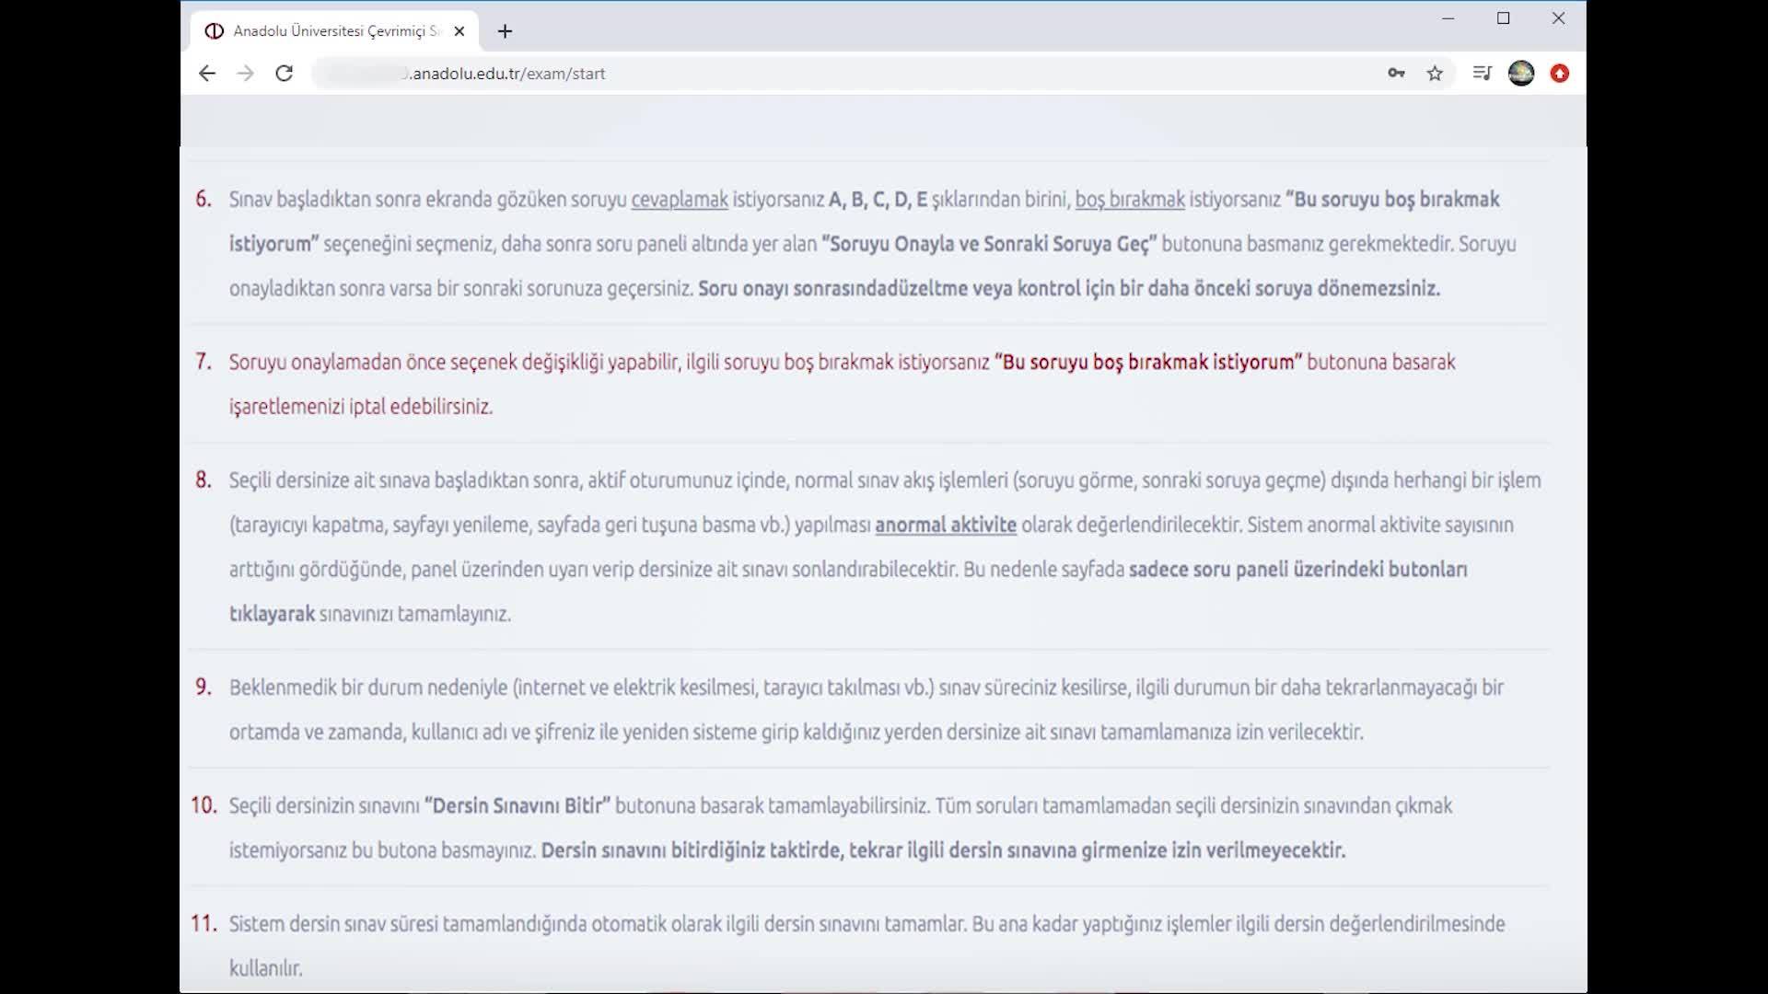Open the Chrome profile avatar
The width and height of the screenshot is (1768, 994).
point(1521,73)
